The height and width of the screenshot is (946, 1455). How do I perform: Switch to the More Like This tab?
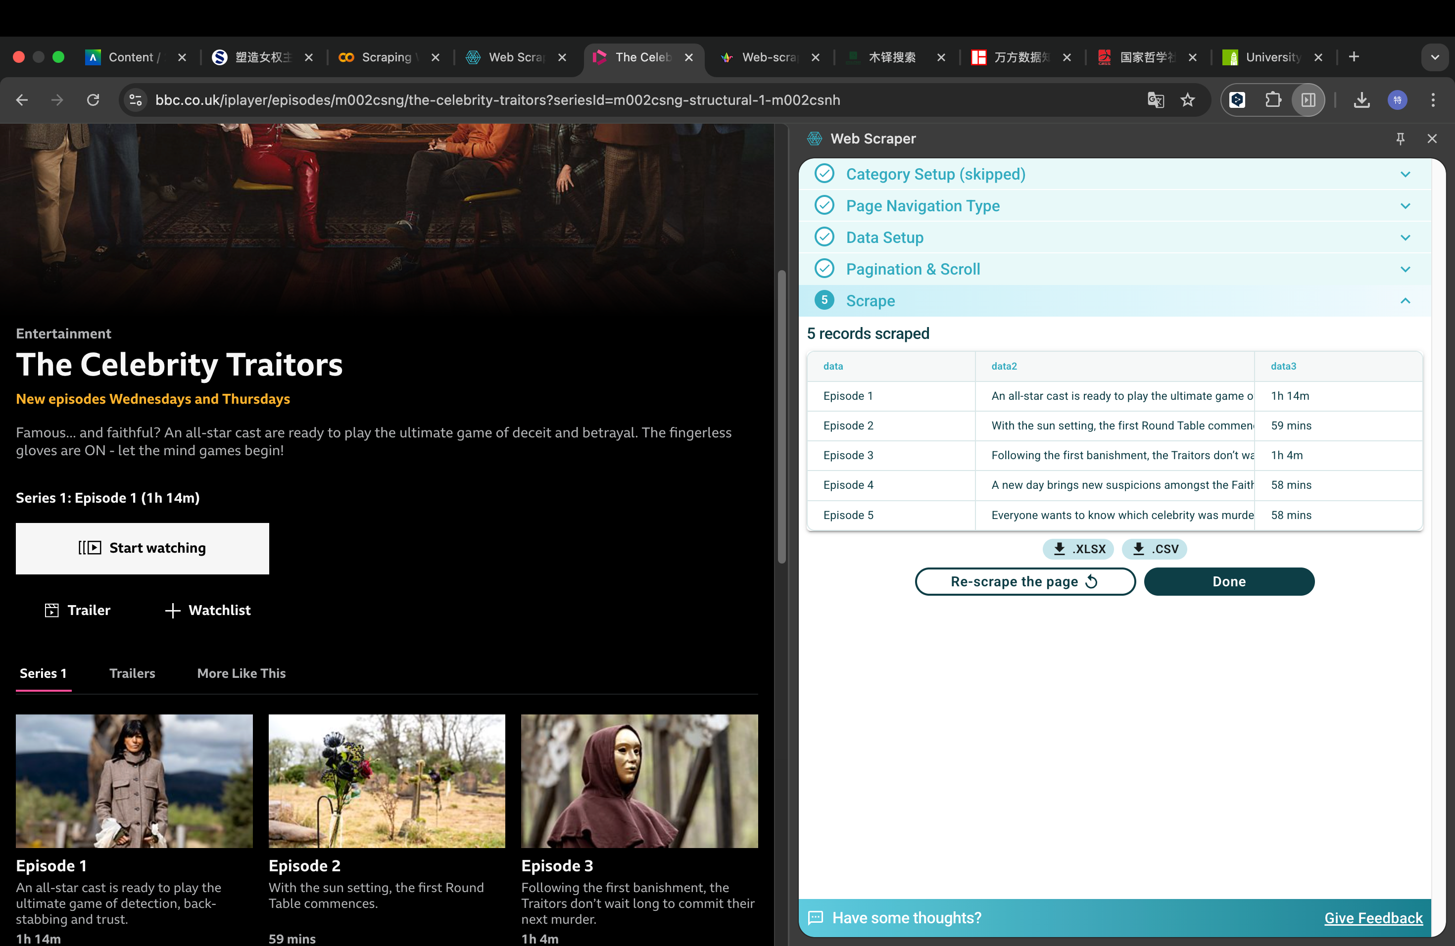pos(241,673)
